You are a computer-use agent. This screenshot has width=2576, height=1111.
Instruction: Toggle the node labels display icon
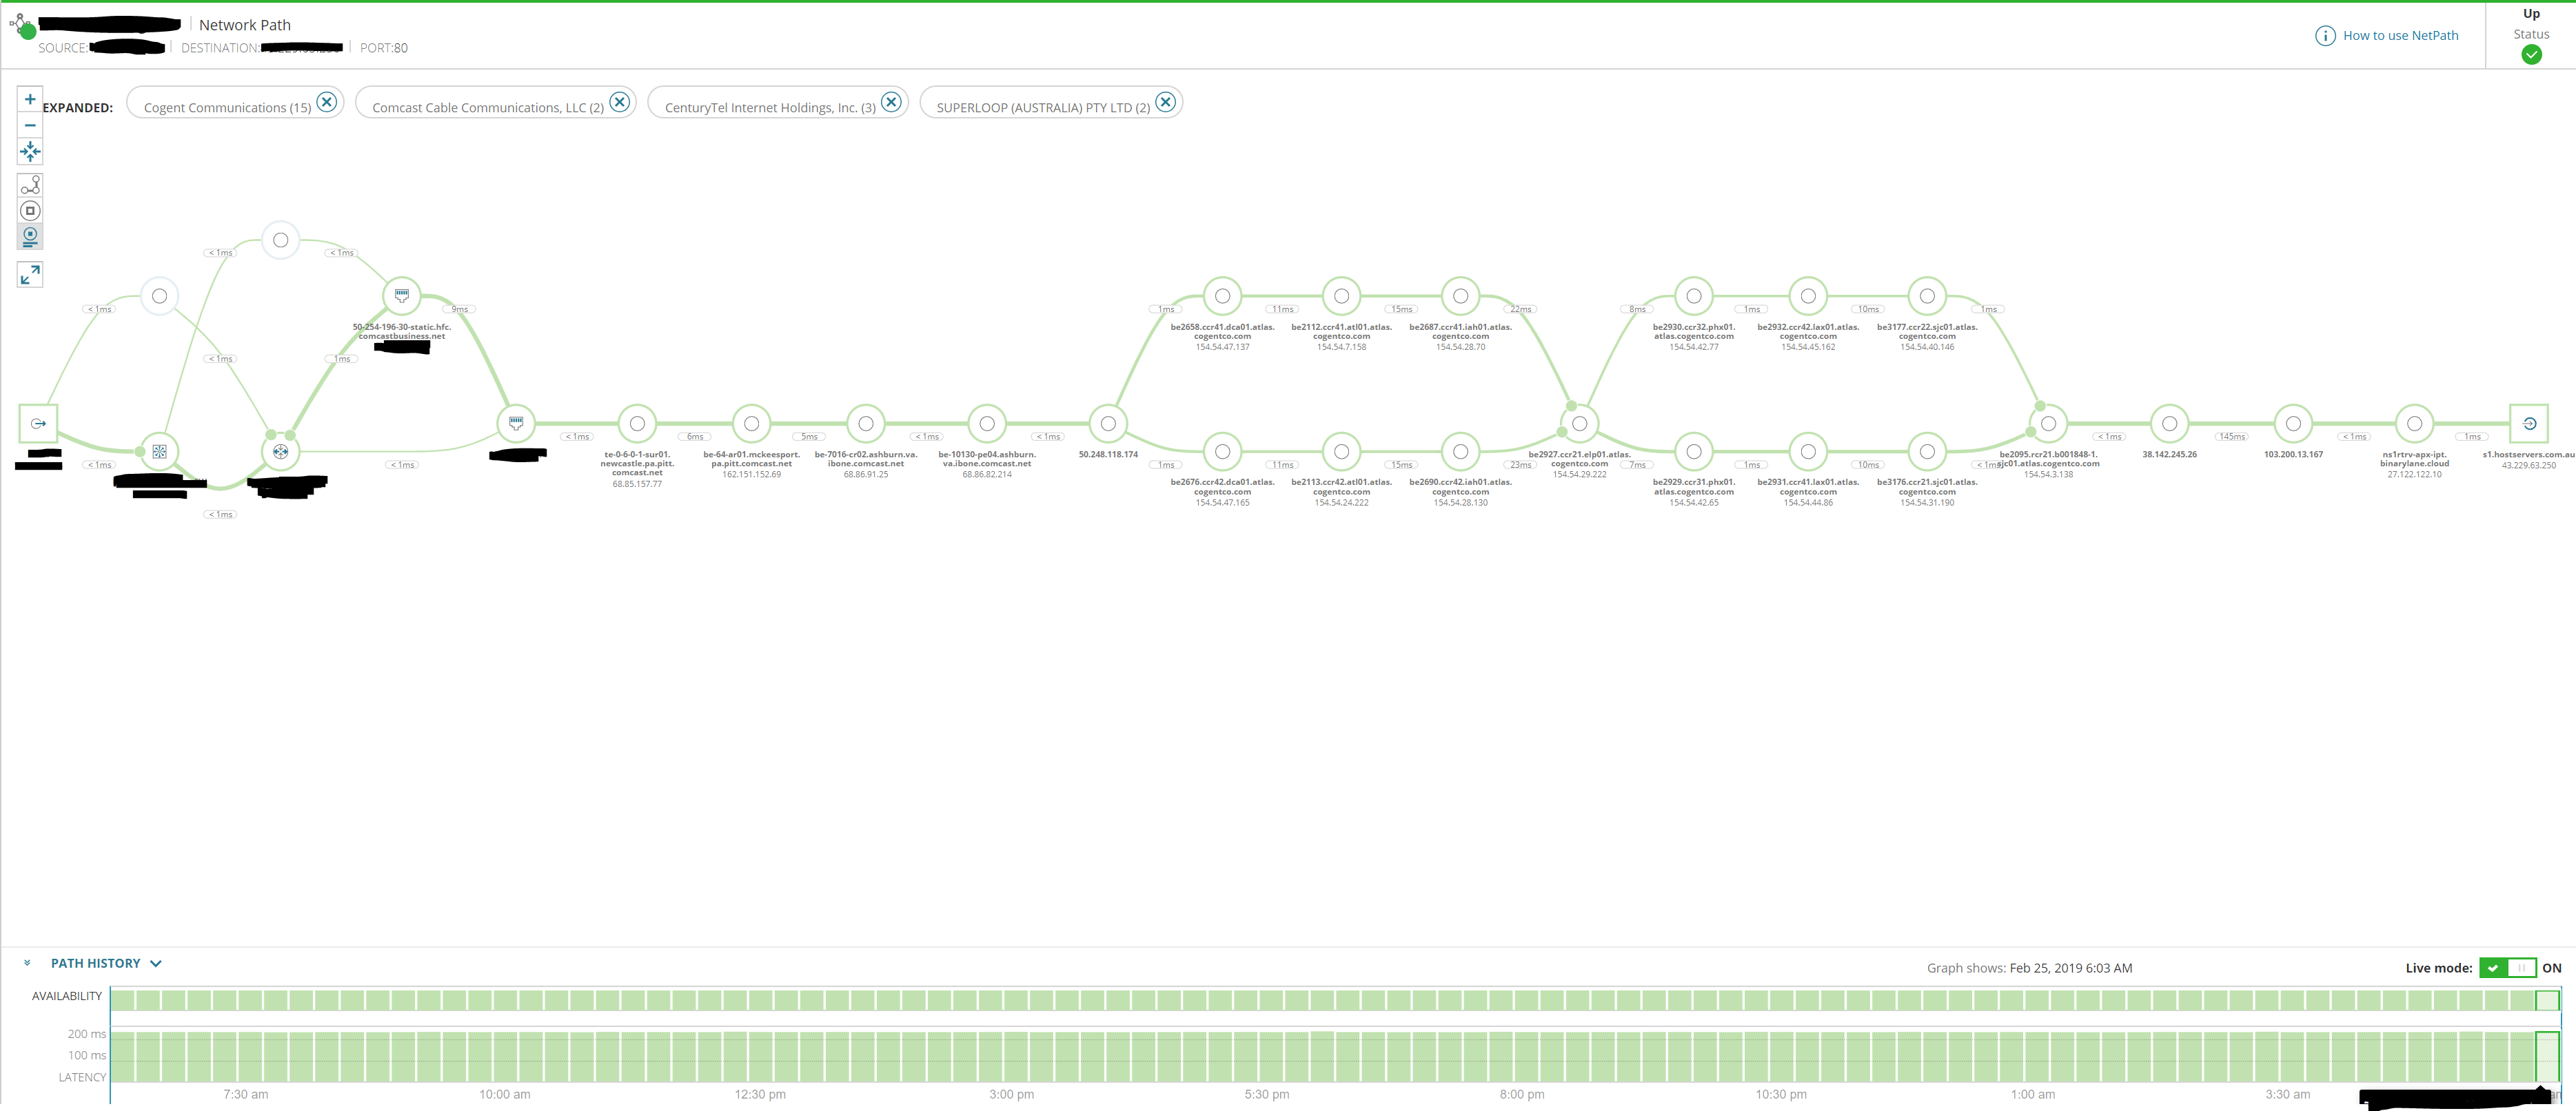point(30,237)
